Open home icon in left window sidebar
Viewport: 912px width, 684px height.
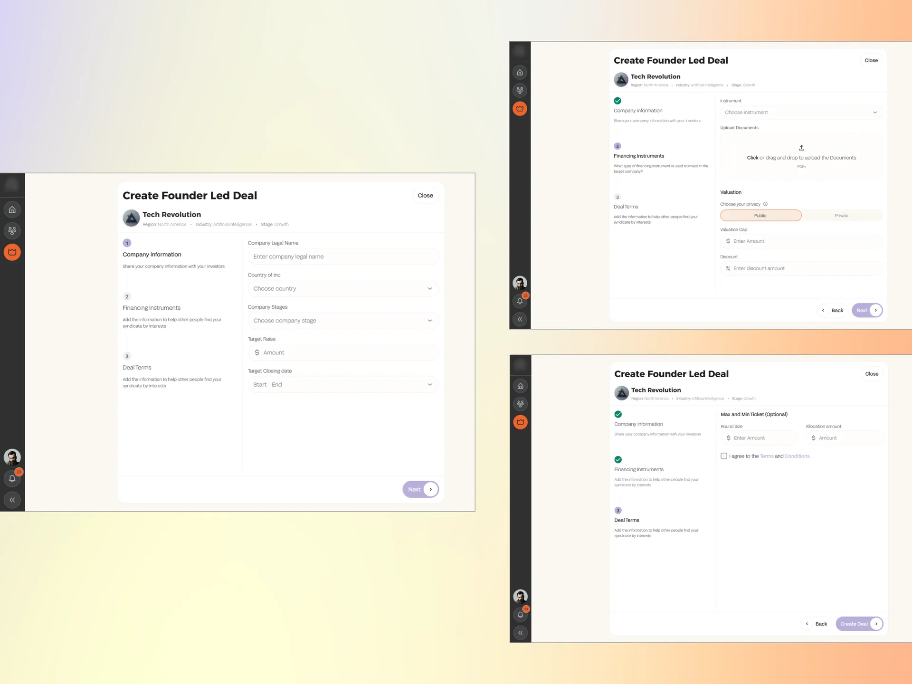pos(12,209)
